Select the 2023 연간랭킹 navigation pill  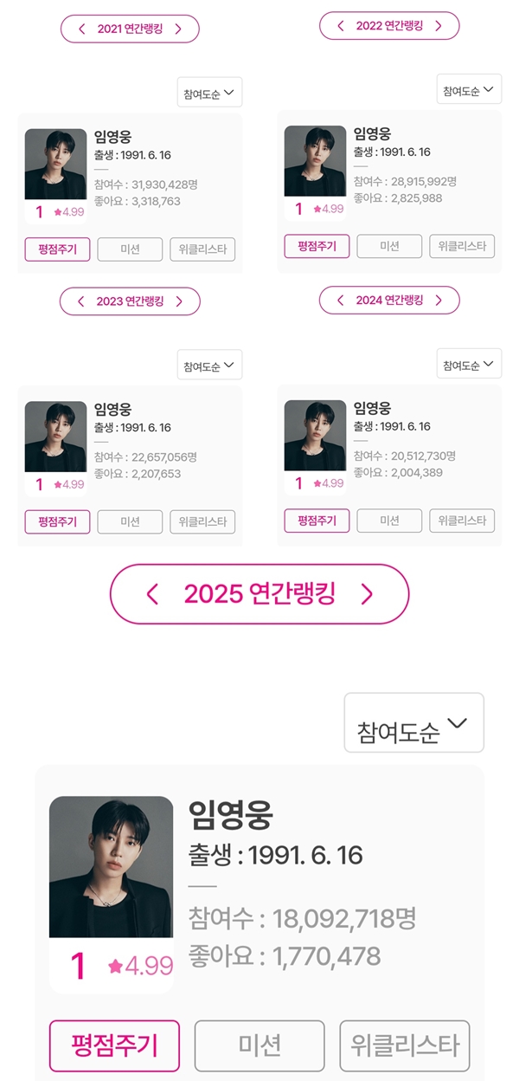tap(131, 301)
